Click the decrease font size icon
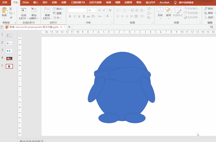216x142 pixels. tap(104, 10)
